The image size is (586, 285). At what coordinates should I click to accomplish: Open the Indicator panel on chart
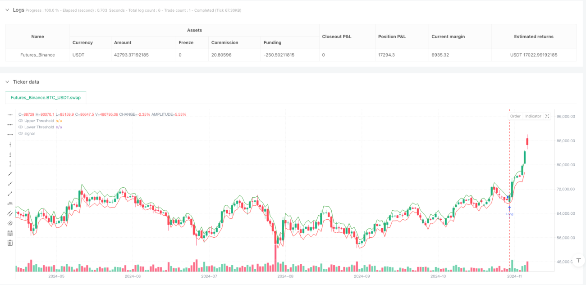point(533,116)
